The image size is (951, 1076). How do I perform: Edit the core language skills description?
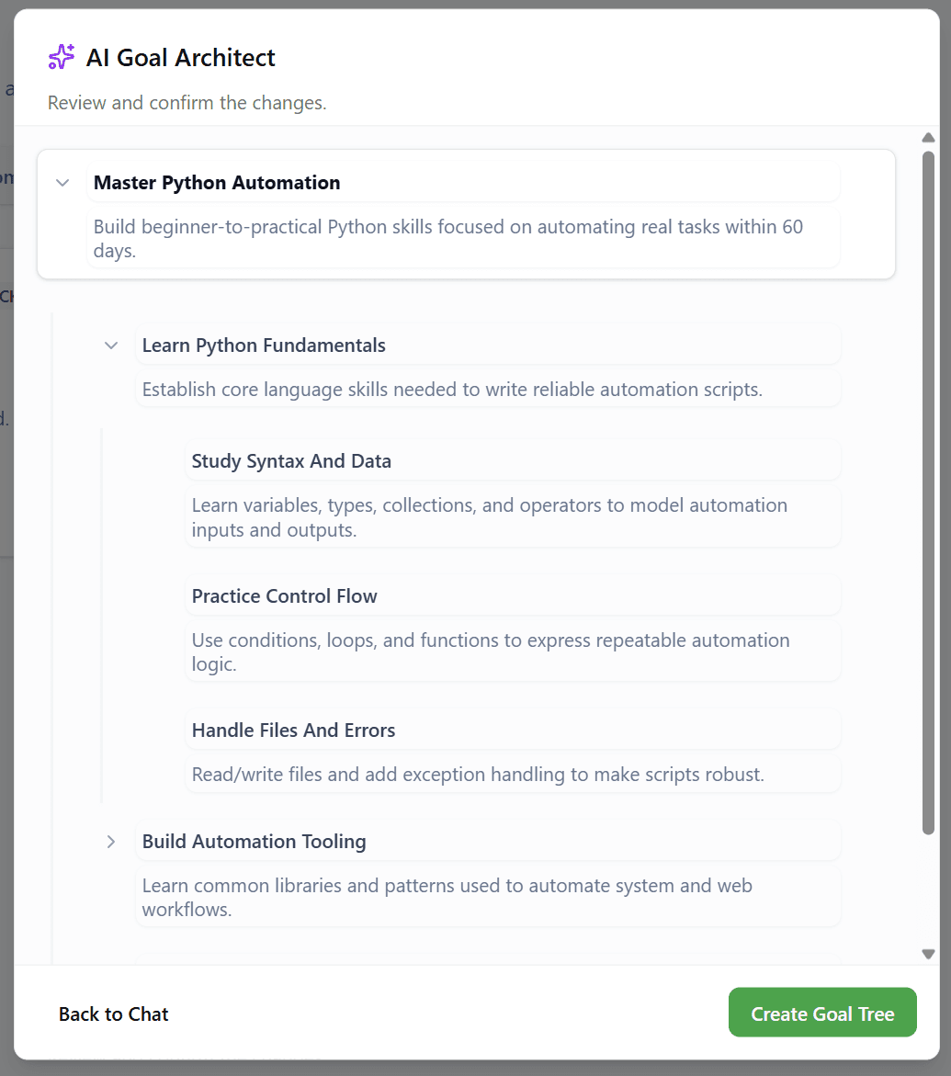click(487, 390)
